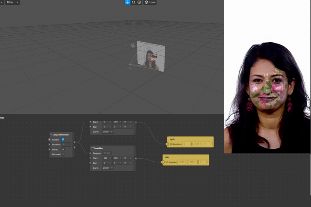
Task: Select the Rotate manipulator tool
Action: click(x=133, y=2)
